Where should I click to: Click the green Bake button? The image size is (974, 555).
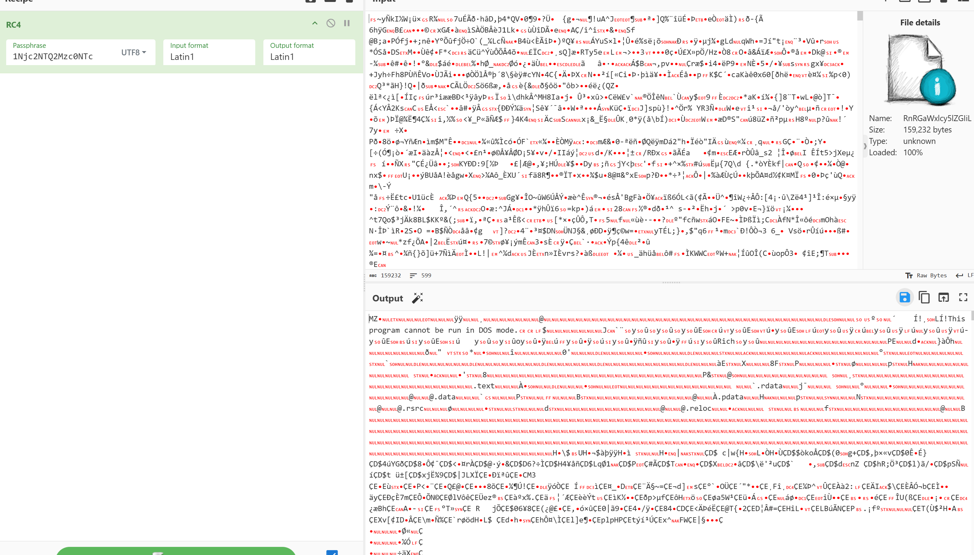[176, 551]
